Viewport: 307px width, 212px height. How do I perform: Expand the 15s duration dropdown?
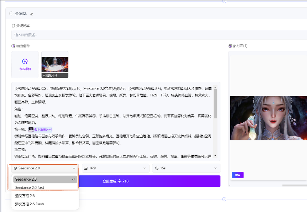click(x=186, y=168)
